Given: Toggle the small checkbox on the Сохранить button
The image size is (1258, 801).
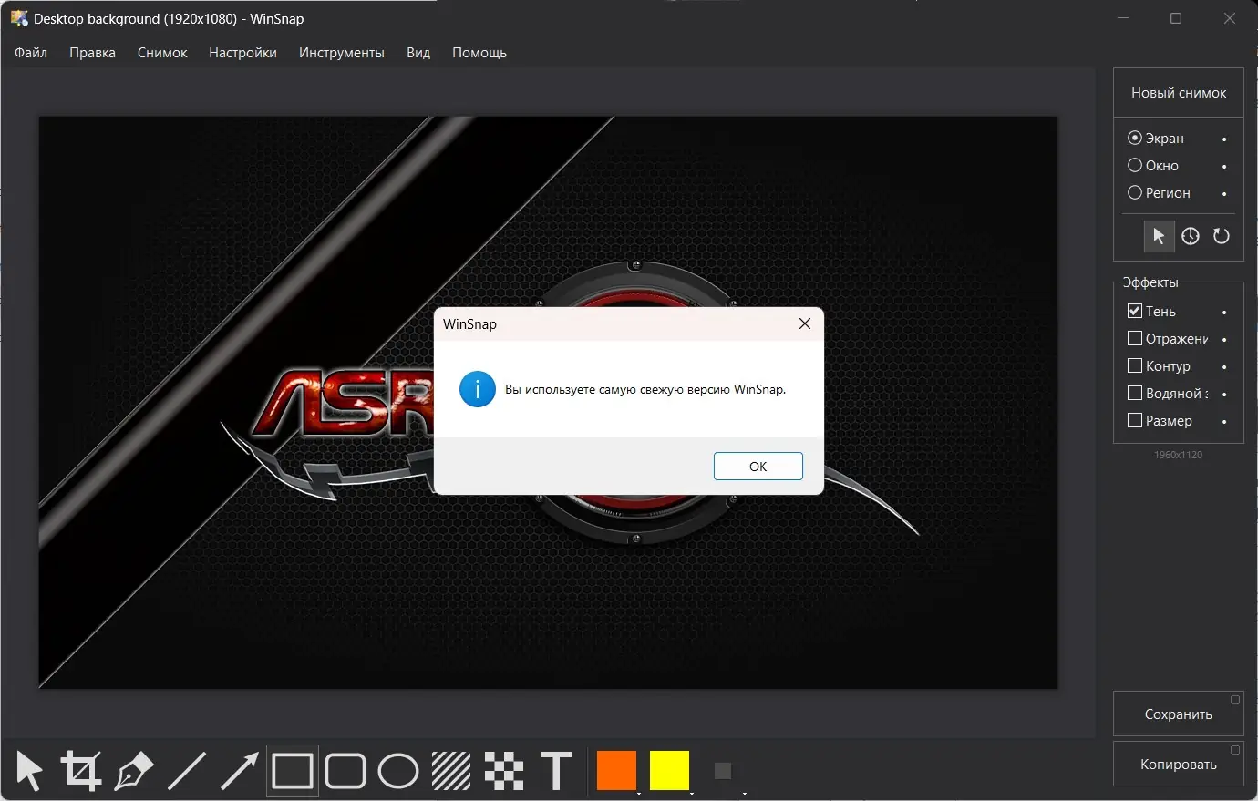Looking at the screenshot, I should (x=1235, y=700).
